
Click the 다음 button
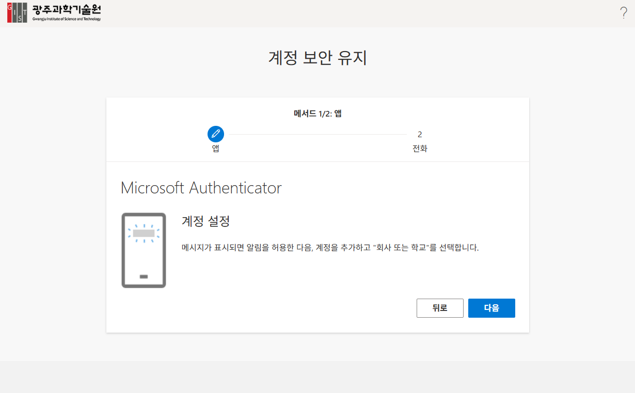491,308
